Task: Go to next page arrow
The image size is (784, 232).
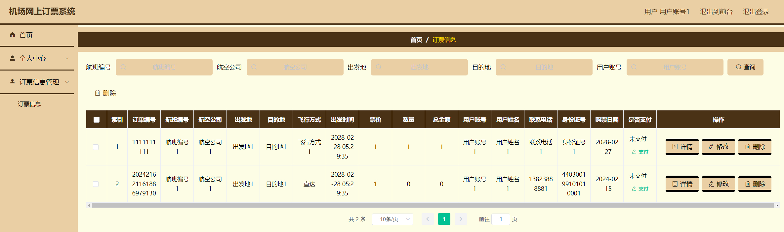Action: tap(461, 219)
